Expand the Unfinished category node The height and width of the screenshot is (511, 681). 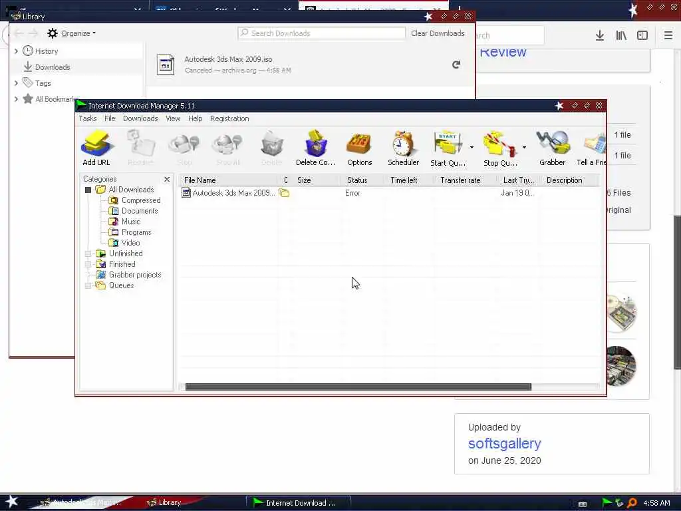coord(88,254)
